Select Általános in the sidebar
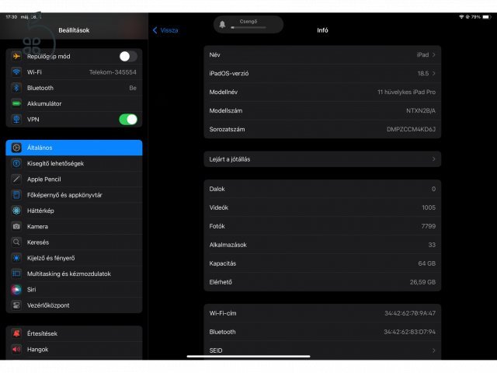Image resolution: width=497 pixels, height=373 pixels. tap(74, 148)
